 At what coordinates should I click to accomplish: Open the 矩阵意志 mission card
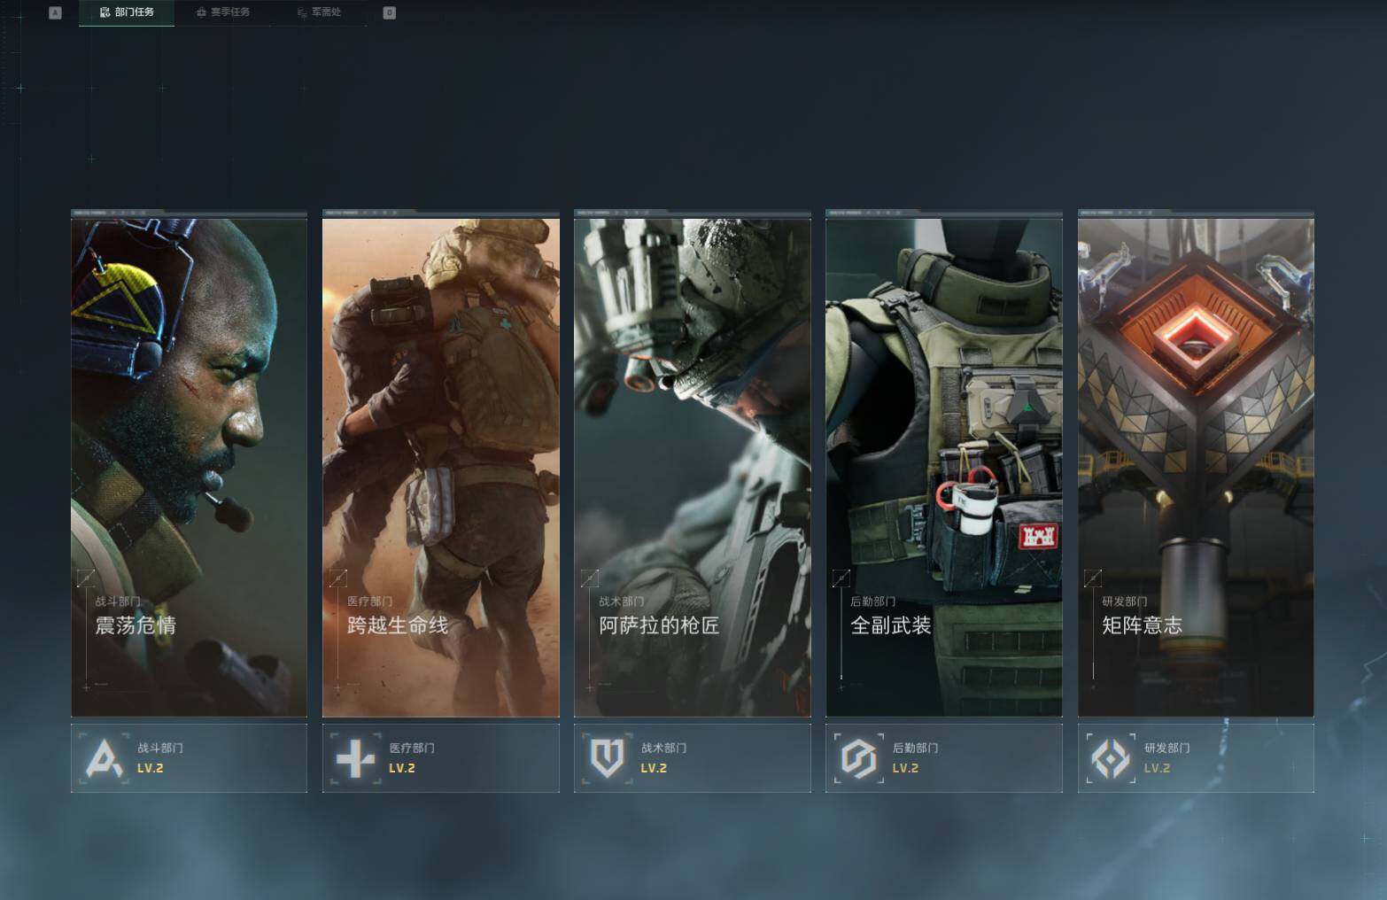click(1196, 463)
